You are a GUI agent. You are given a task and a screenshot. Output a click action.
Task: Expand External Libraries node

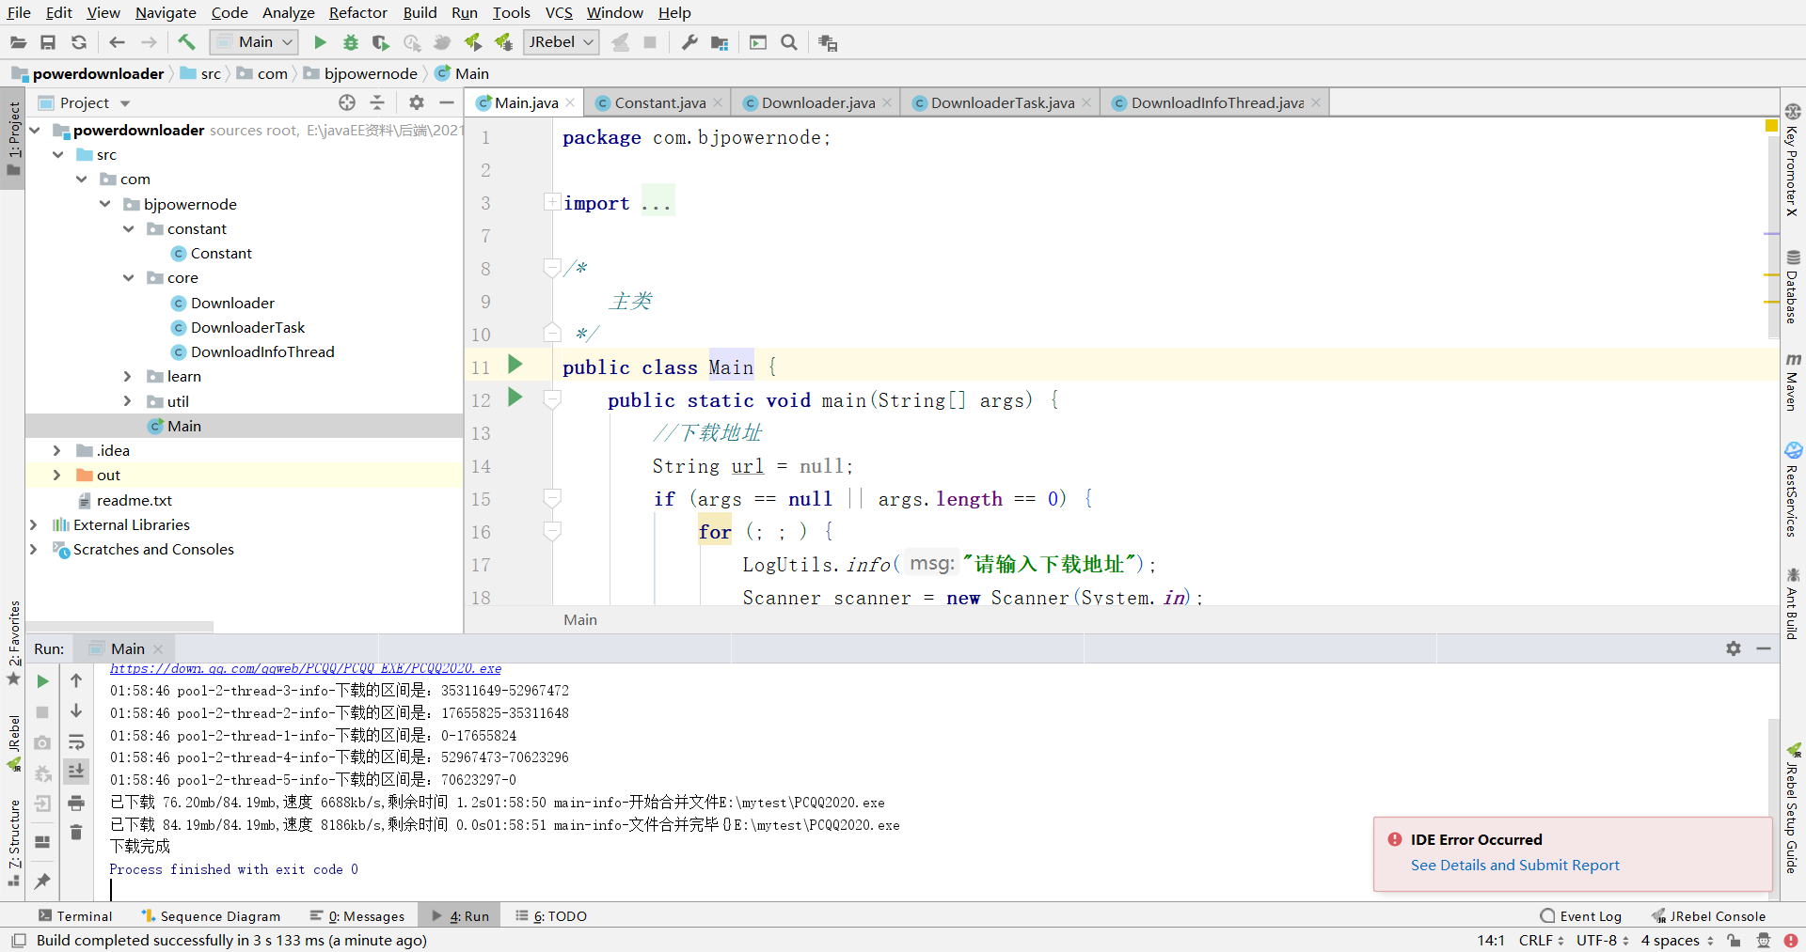(34, 524)
